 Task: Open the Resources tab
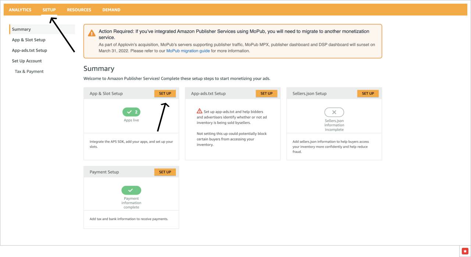click(79, 10)
